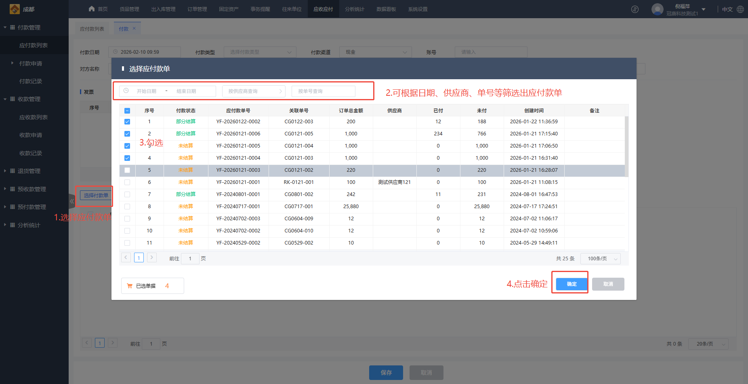Click the clock icon in date range filter
748x384 pixels.
tap(126, 91)
